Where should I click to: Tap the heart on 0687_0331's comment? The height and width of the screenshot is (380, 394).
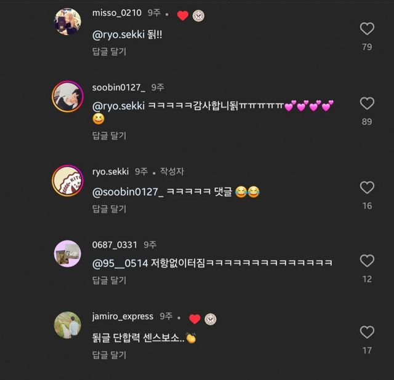[x=367, y=261]
